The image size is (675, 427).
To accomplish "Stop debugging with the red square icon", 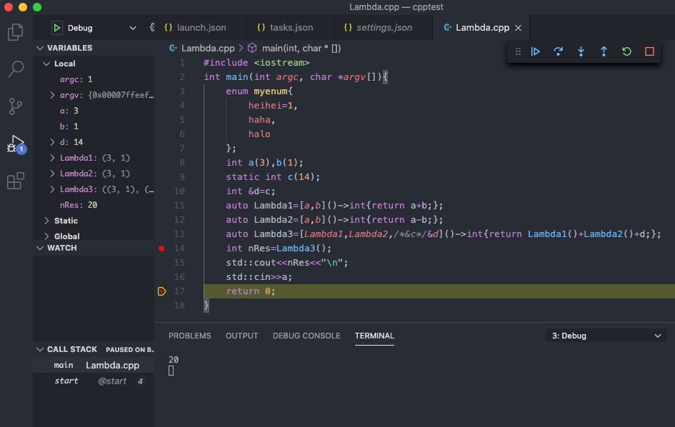I will pyautogui.click(x=649, y=51).
